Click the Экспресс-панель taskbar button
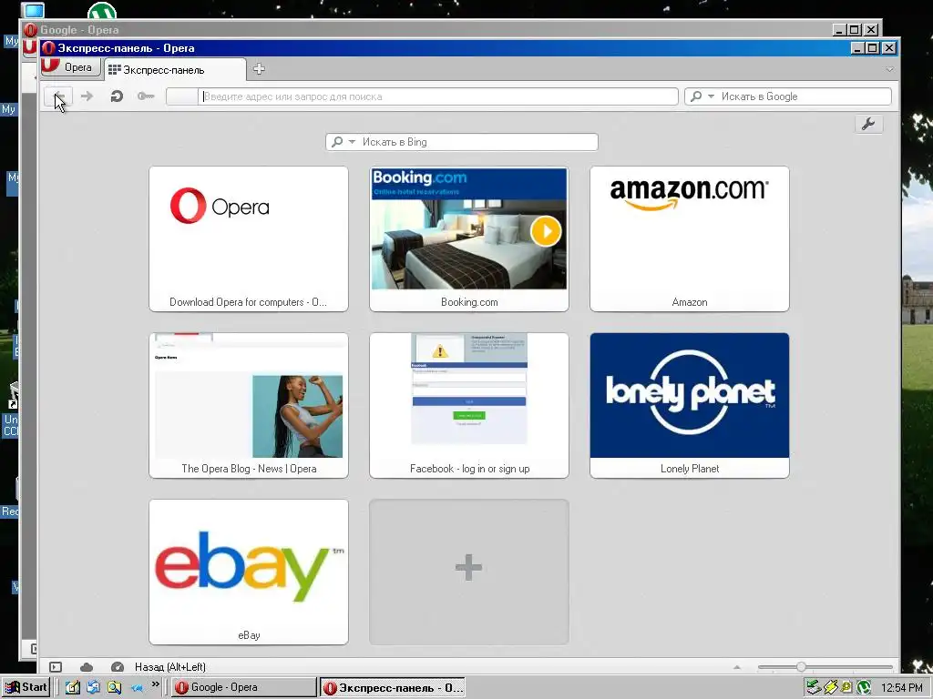 coord(392,688)
